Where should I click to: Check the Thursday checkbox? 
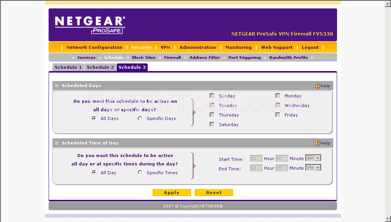pos(212,115)
